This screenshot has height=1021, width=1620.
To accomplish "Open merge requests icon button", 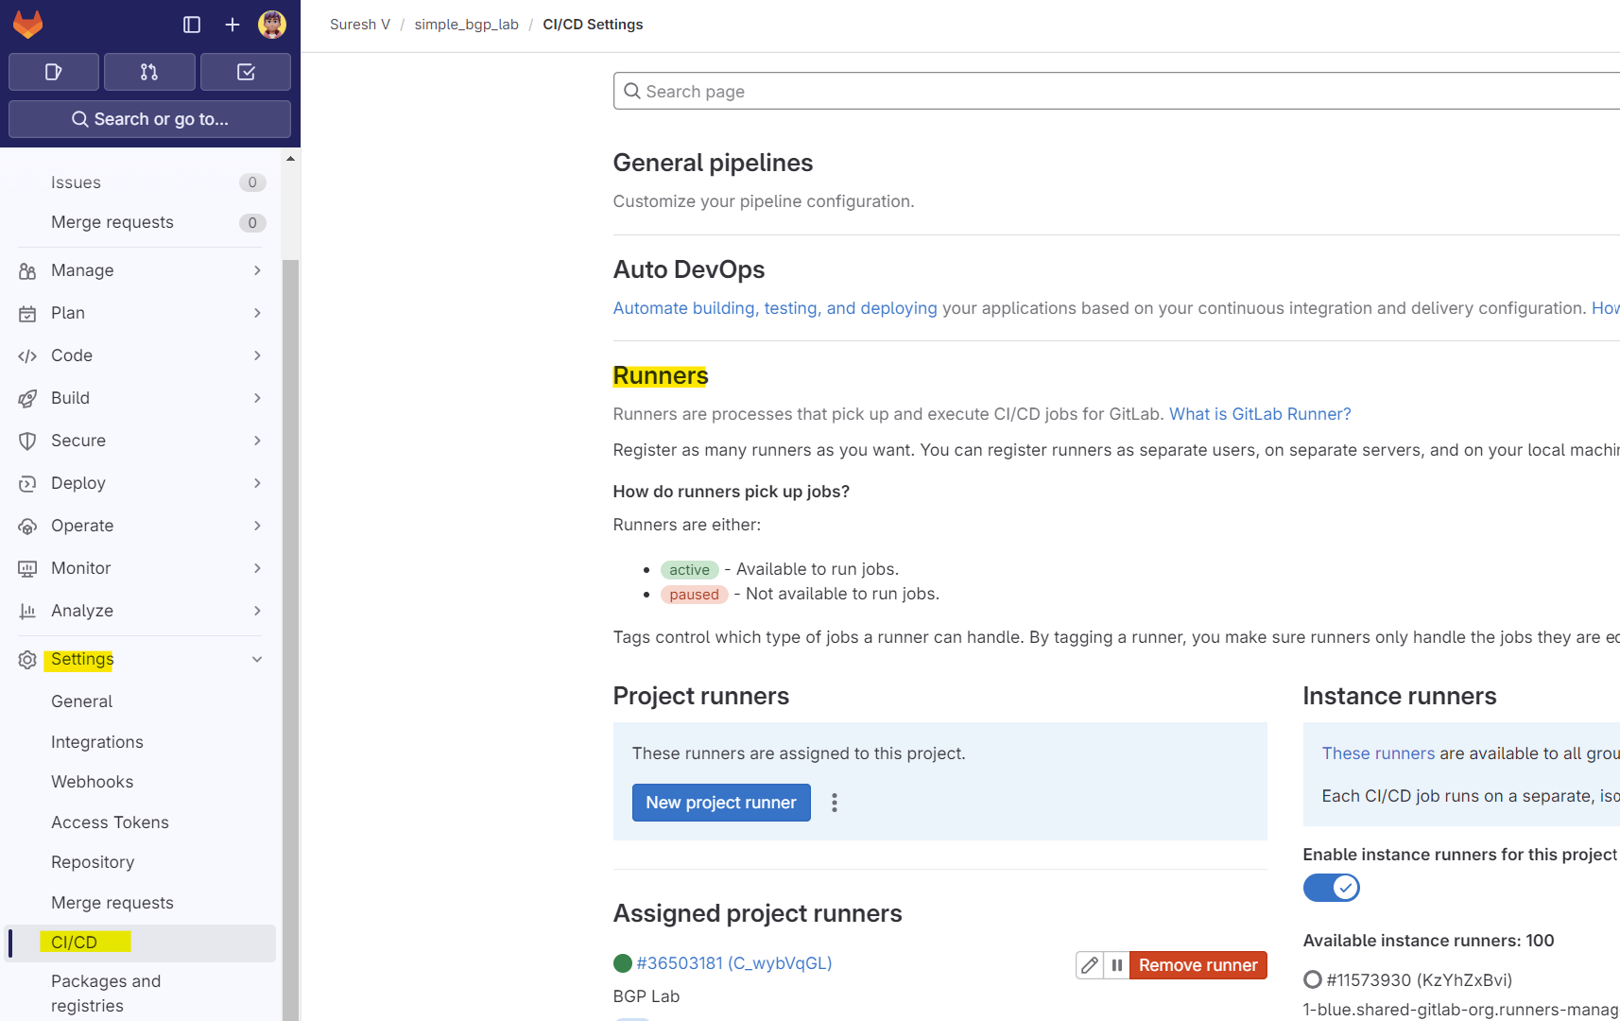I will pyautogui.click(x=149, y=72).
